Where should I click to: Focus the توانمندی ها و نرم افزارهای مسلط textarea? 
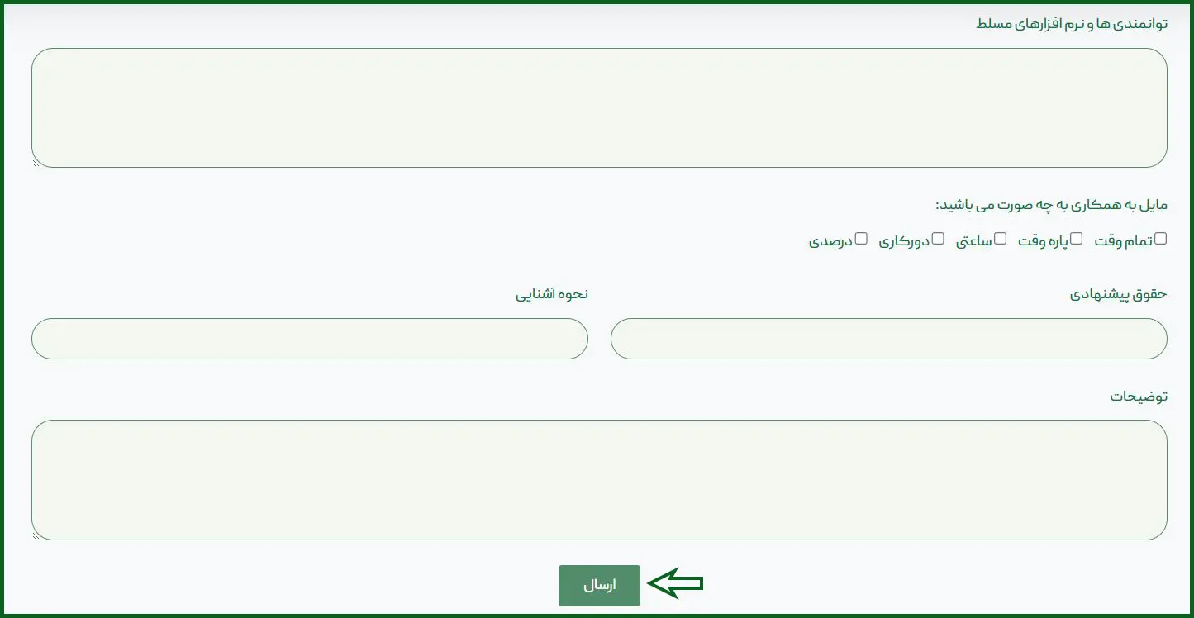599,107
